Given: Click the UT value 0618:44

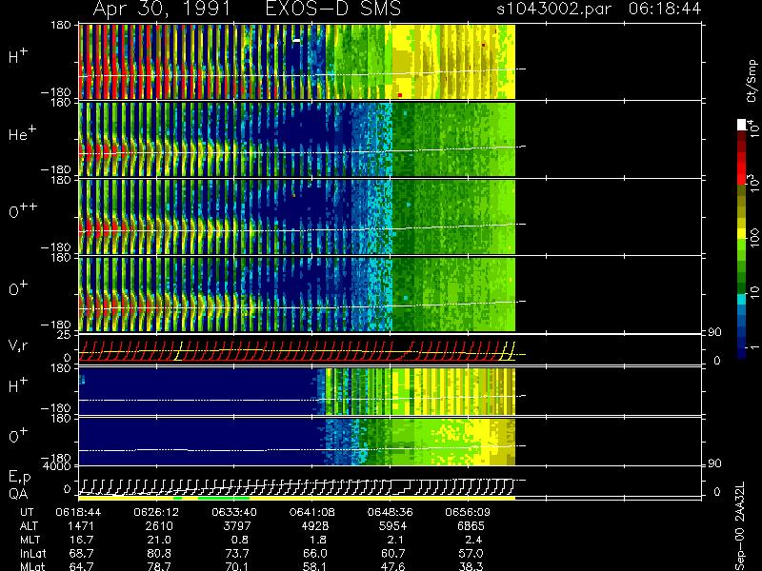Looking at the screenshot, I should [78, 512].
